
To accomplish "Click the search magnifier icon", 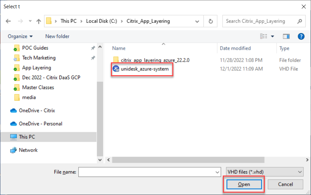I will (299, 21).
